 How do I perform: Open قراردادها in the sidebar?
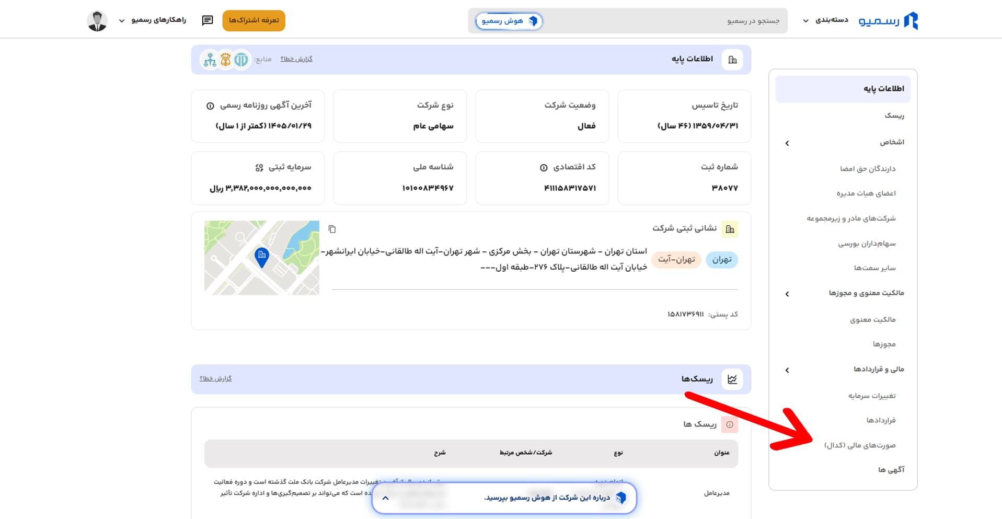[x=881, y=420]
